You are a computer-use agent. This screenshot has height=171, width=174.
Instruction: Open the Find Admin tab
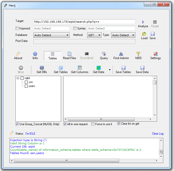pos(121,56)
